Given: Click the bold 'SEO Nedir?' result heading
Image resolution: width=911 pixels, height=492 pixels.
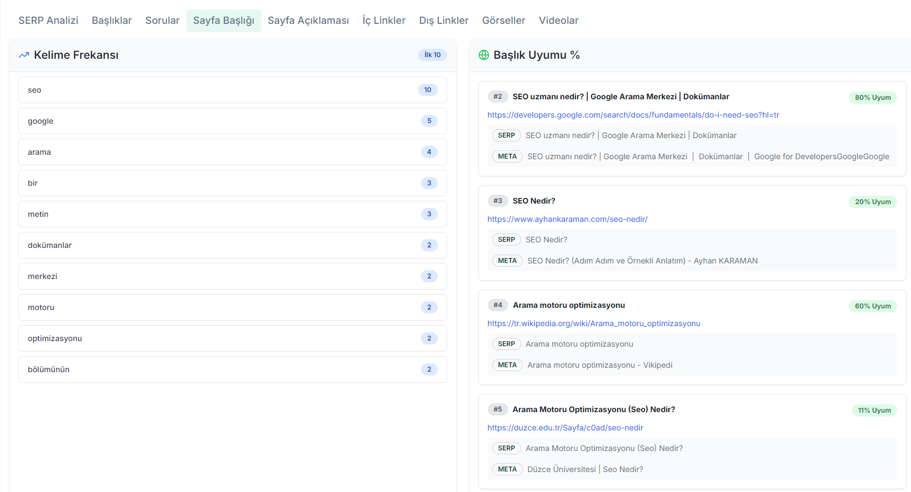Looking at the screenshot, I should pos(534,201).
